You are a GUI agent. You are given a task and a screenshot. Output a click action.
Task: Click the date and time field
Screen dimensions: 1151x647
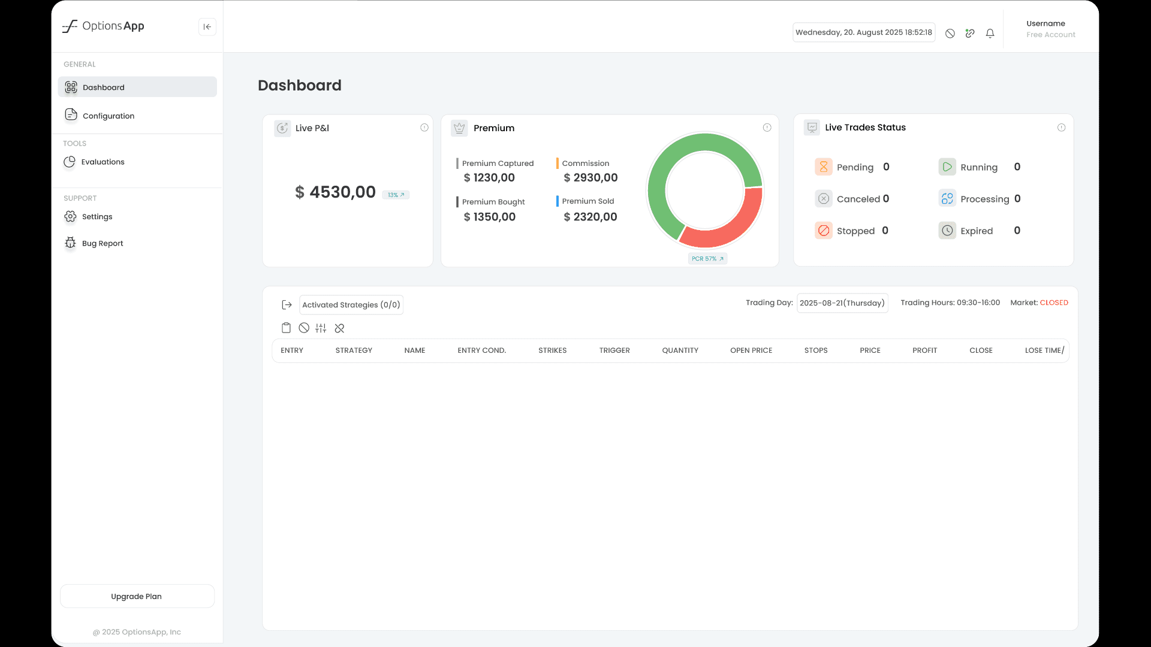coord(864,32)
